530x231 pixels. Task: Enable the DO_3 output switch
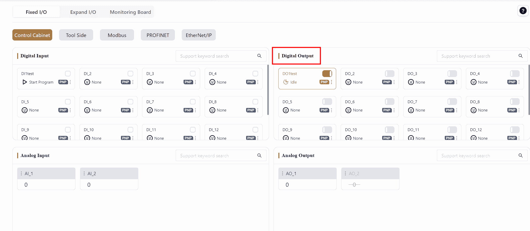[452, 73]
